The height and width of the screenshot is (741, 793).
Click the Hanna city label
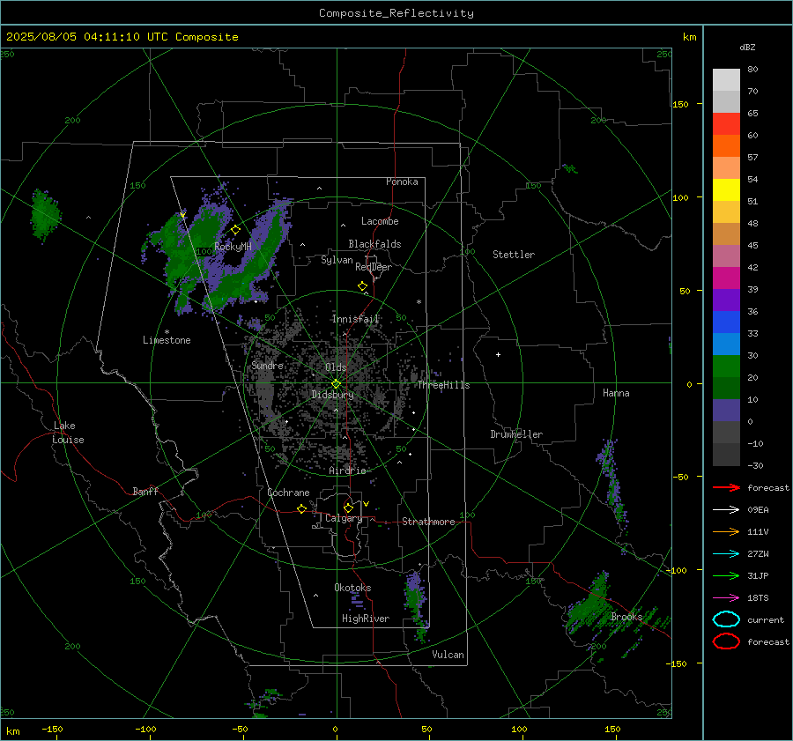[x=616, y=393]
